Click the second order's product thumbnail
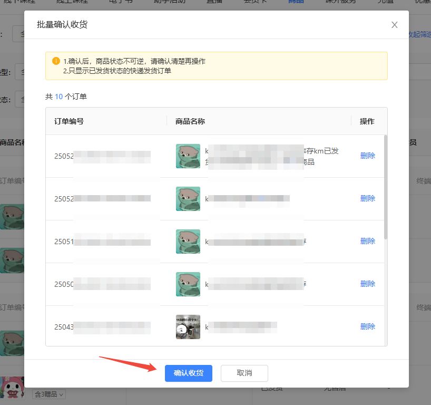This screenshot has height=405, width=431. tap(188, 199)
